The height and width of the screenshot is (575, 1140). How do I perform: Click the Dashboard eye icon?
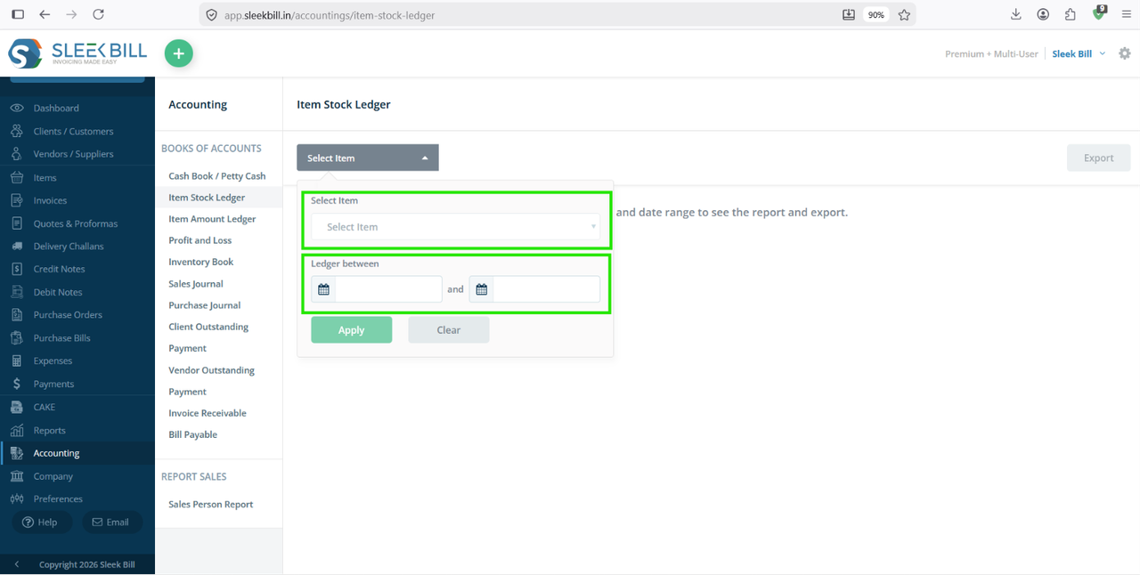pyautogui.click(x=16, y=108)
